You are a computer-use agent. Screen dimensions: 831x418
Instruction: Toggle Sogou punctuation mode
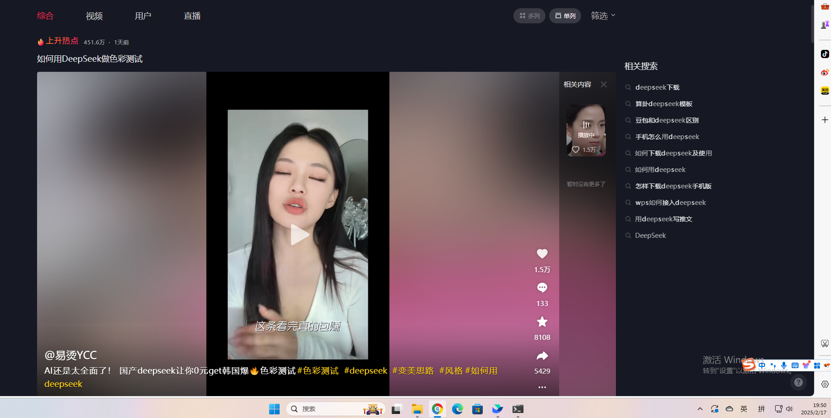(x=773, y=365)
